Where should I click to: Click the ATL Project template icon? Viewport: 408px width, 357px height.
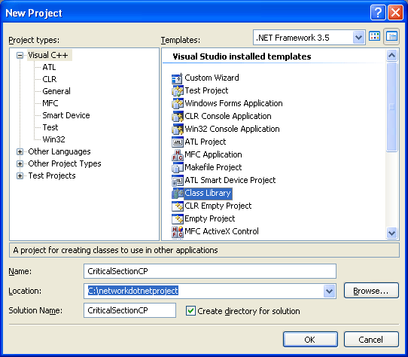[x=178, y=142]
